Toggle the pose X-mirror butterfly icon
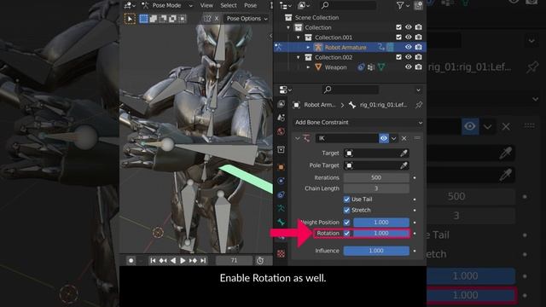This screenshot has height=307, width=546. point(207,19)
